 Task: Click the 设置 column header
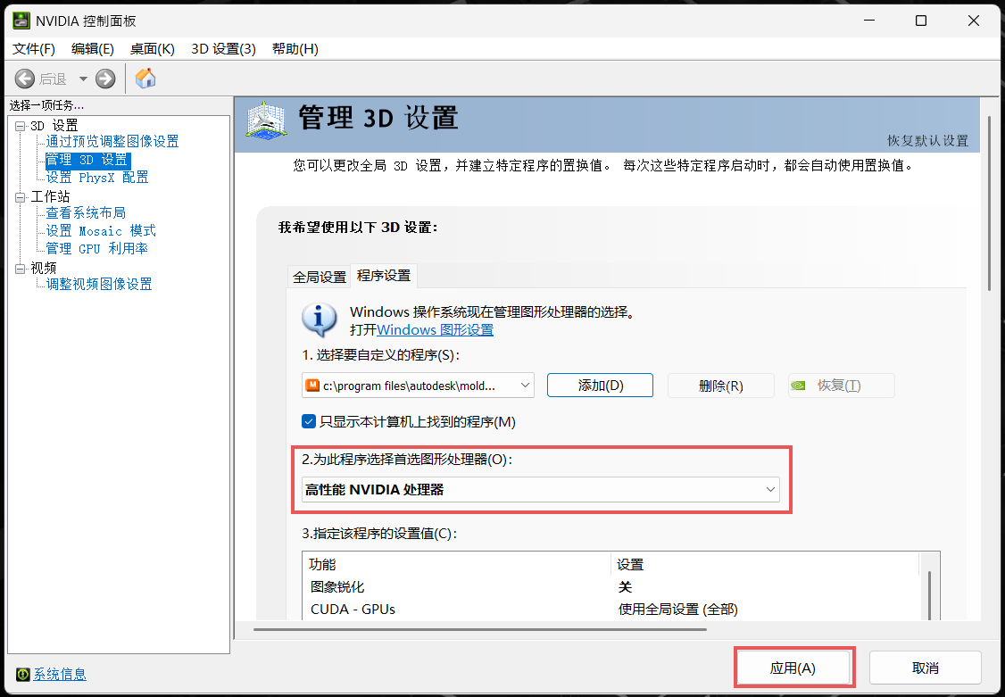(765, 564)
